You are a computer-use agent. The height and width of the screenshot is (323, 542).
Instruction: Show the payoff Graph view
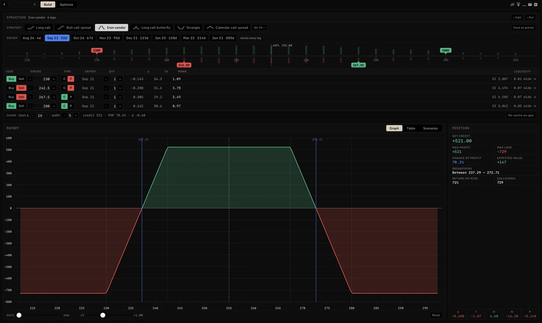click(x=394, y=128)
